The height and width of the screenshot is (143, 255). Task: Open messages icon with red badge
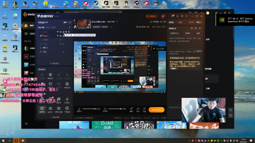coord(172,16)
